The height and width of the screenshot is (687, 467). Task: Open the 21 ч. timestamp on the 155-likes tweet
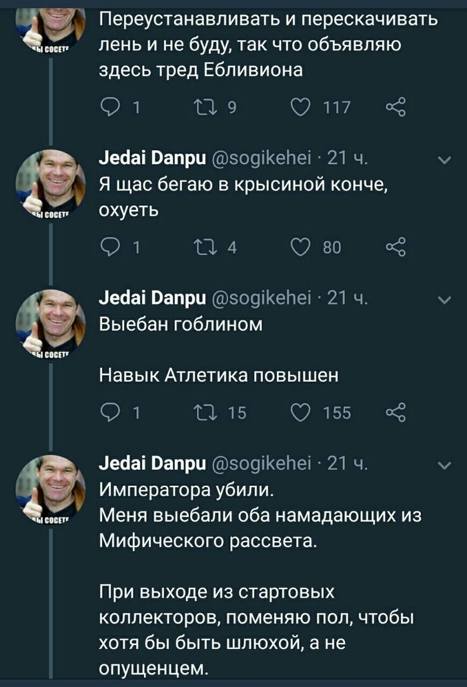(x=348, y=299)
